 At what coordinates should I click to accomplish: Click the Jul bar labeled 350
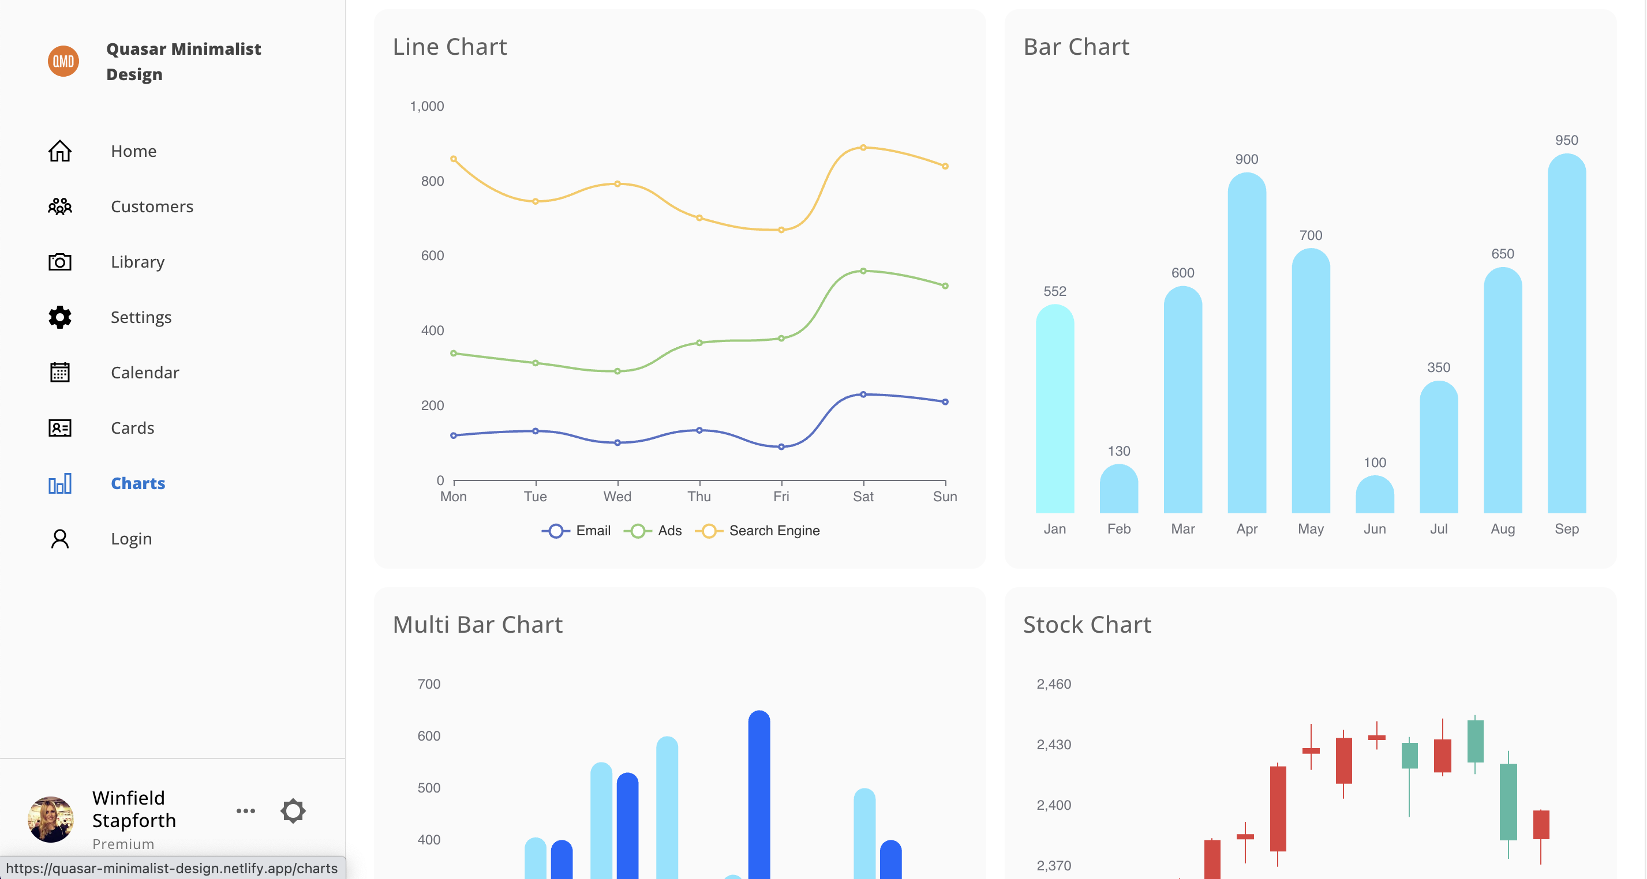pyautogui.click(x=1439, y=447)
